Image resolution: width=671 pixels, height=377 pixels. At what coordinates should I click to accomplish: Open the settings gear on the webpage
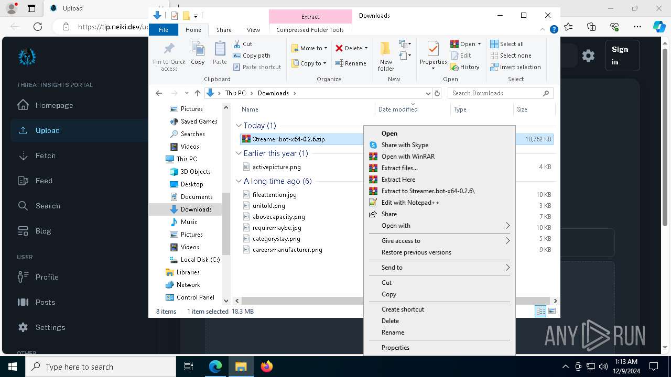[x=588, y=56]
